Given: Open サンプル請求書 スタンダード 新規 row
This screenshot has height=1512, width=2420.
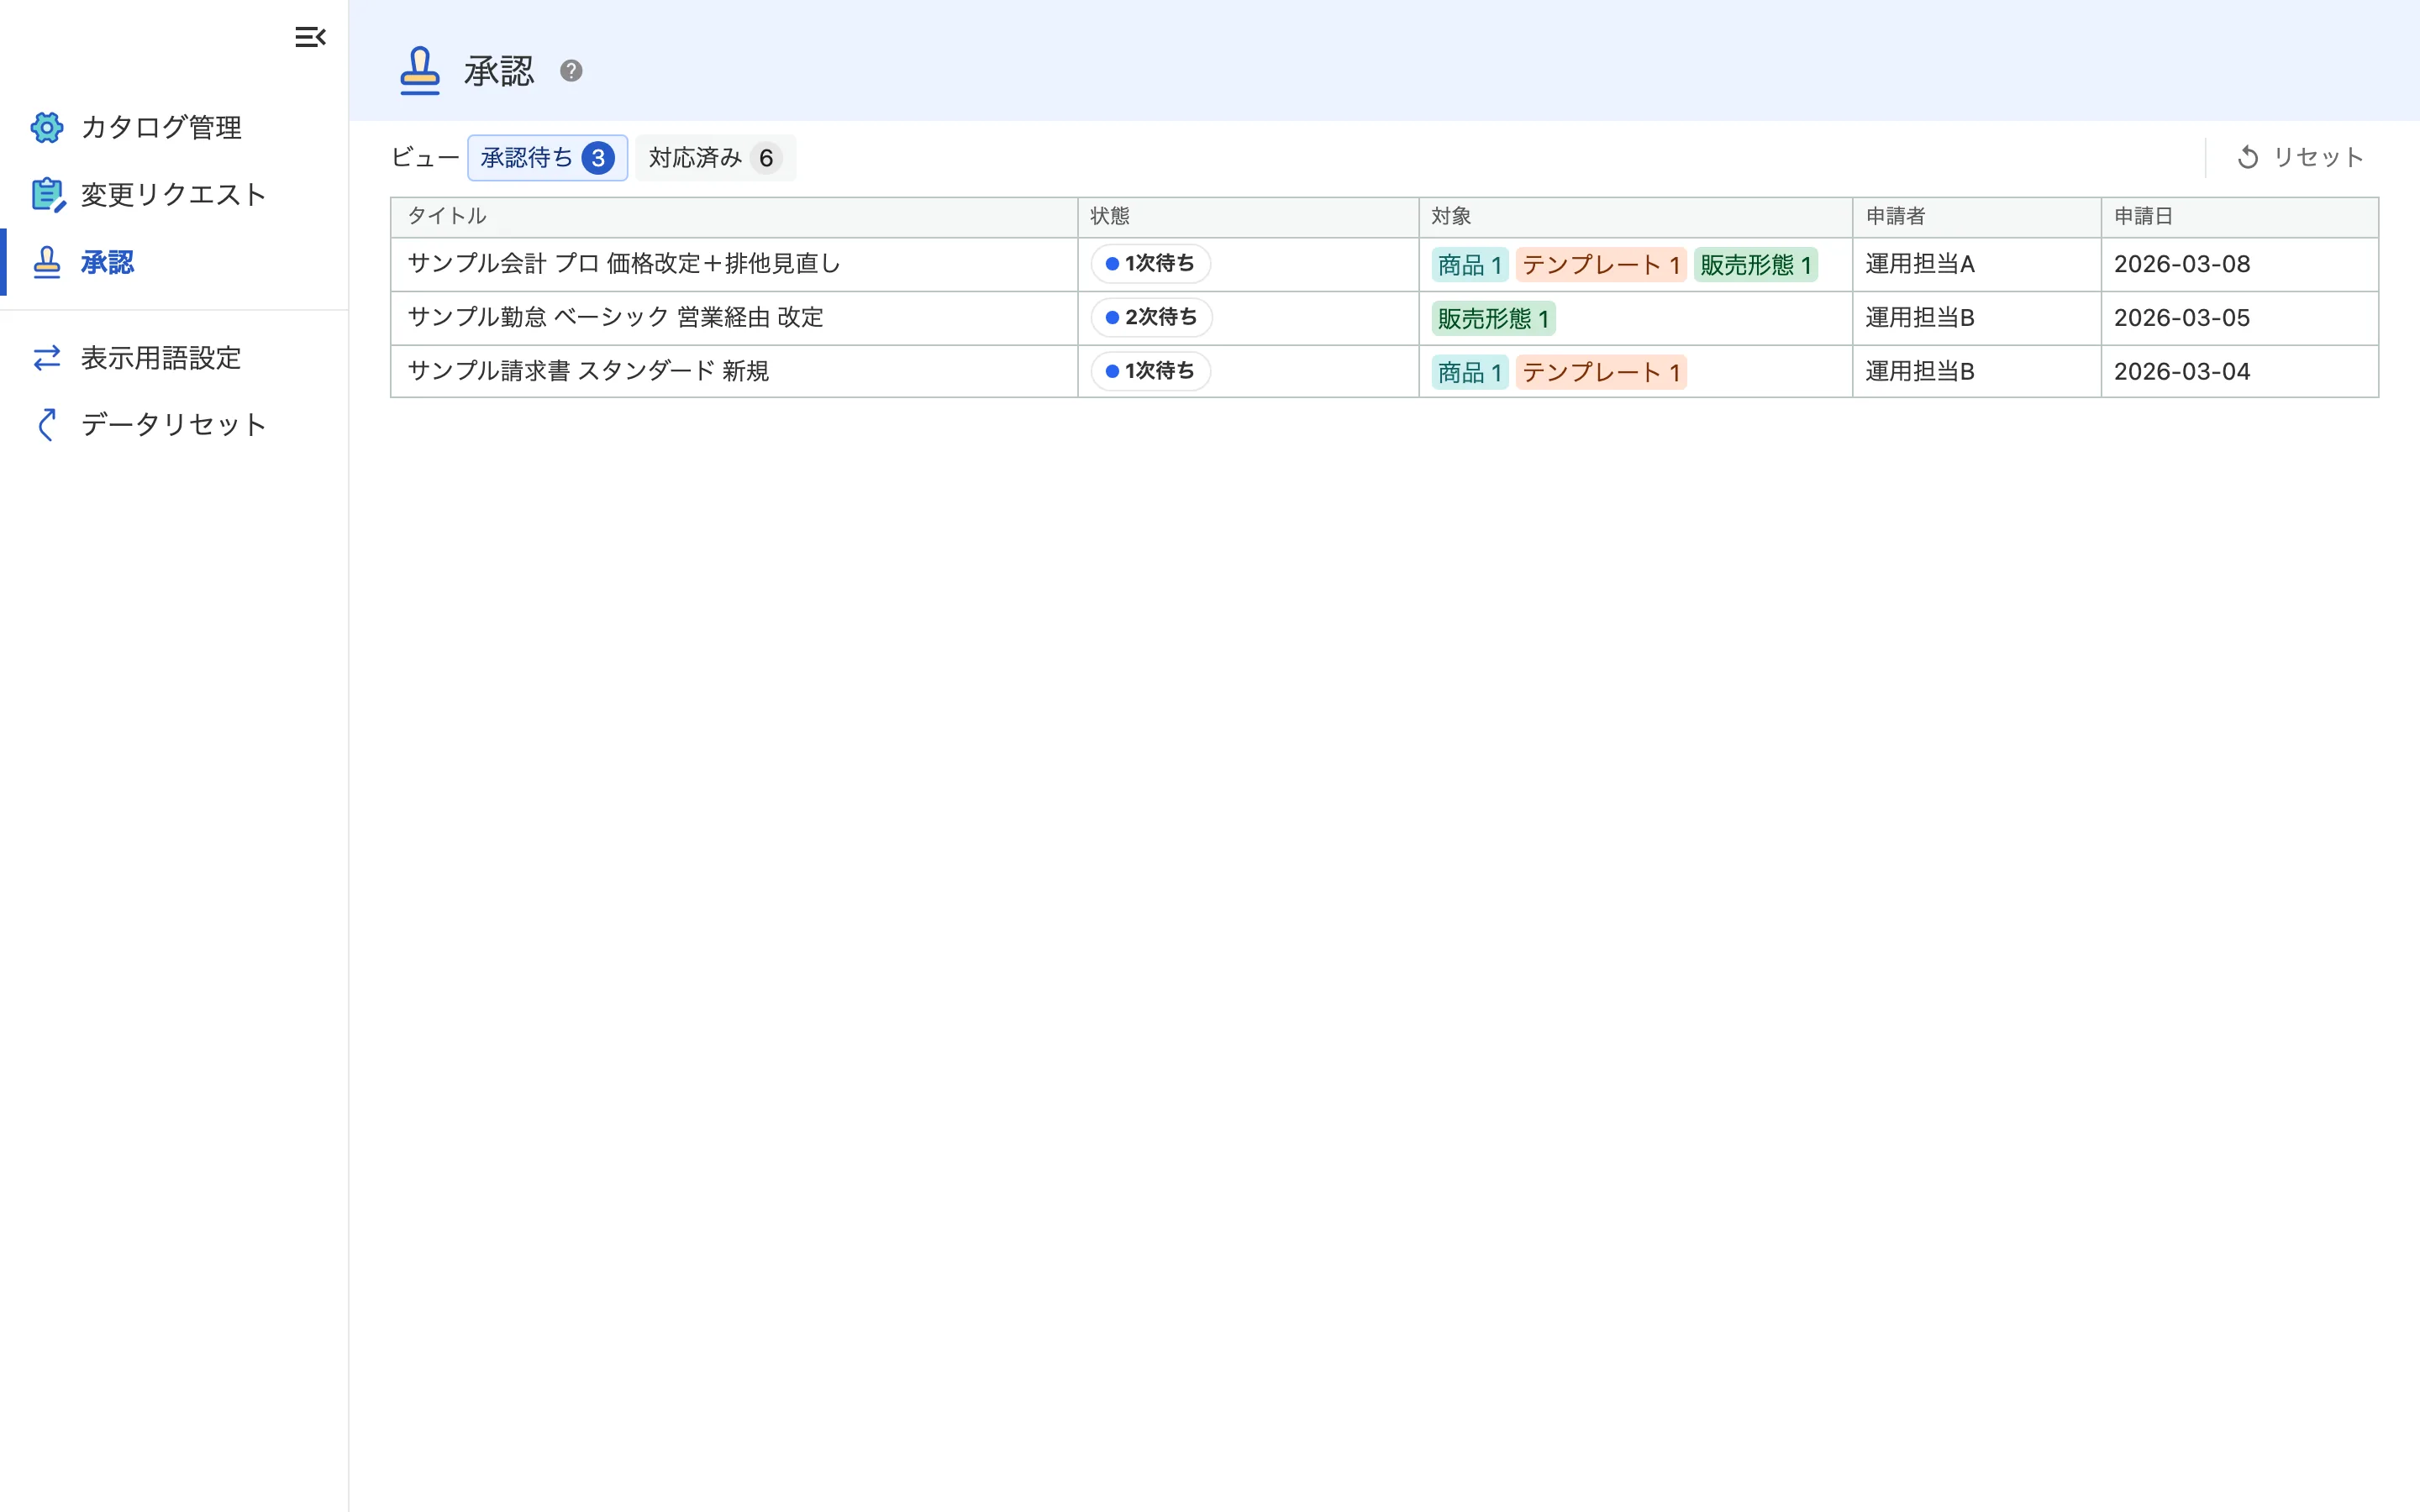Looking at the screenshot, I should 1384,371.
